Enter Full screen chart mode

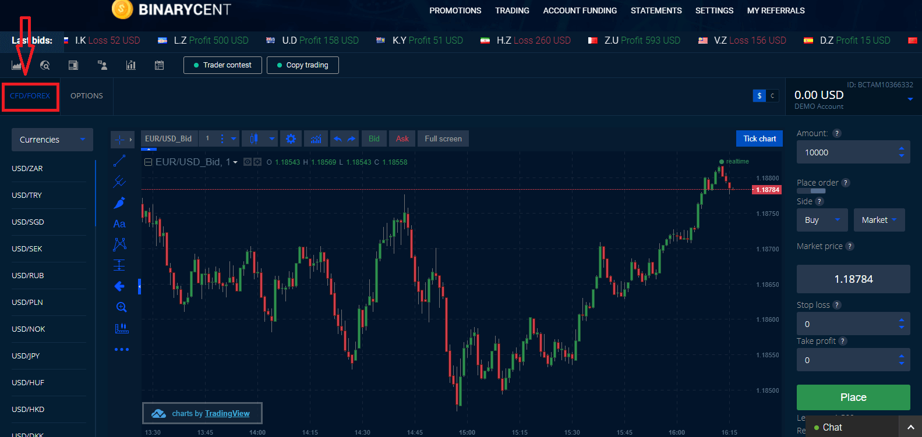pos(443,138)
